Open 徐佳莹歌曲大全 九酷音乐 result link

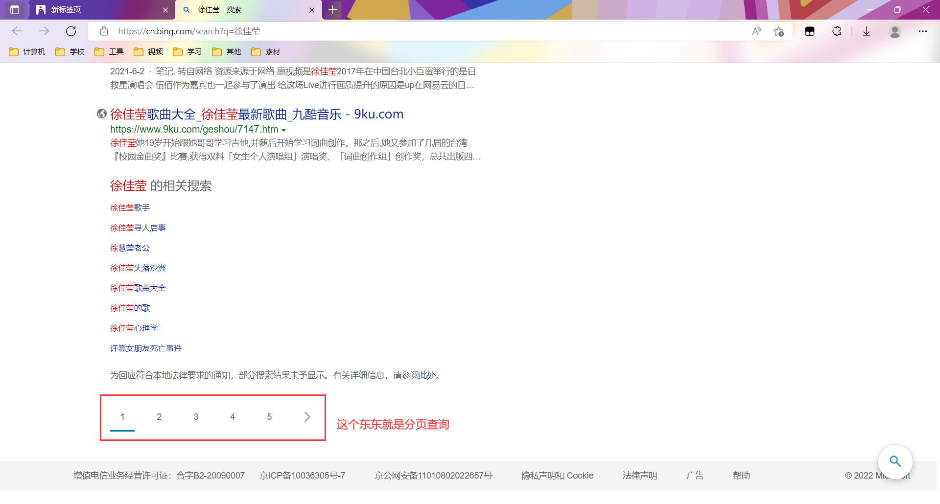[257, 114]
